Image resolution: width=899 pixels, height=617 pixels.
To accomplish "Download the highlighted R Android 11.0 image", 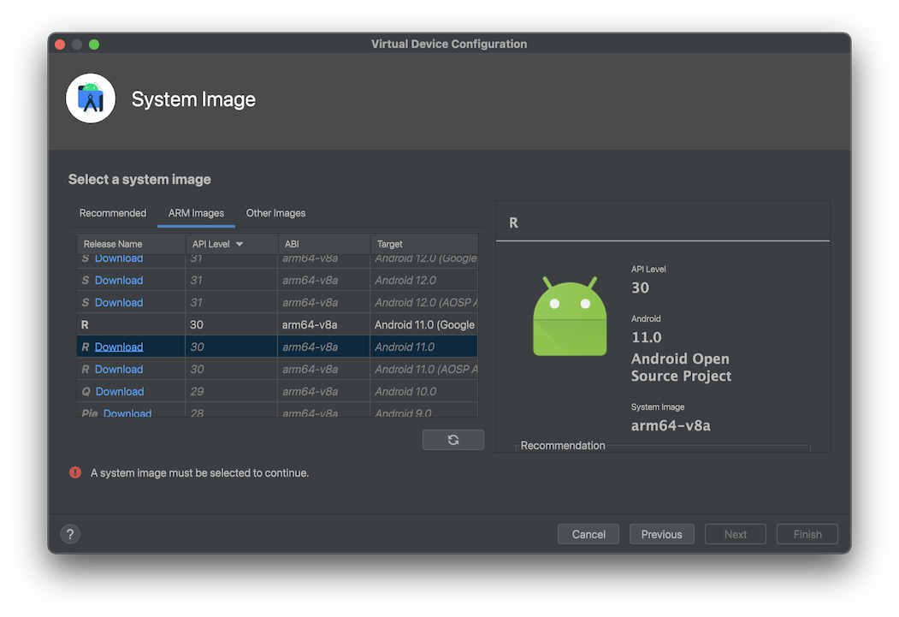I will pos(119,347).
